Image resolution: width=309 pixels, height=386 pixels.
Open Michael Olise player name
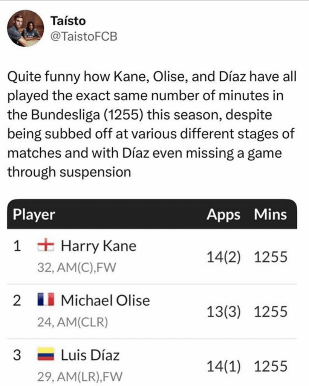coord(105,300)
